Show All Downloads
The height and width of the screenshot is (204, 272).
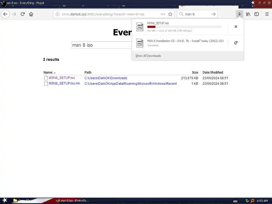(x=148, y=56)
